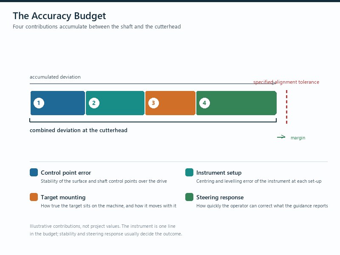This screenshot has height=255, width=340.
Task: Click the 'margin' label
Action: tap(298, 138)
